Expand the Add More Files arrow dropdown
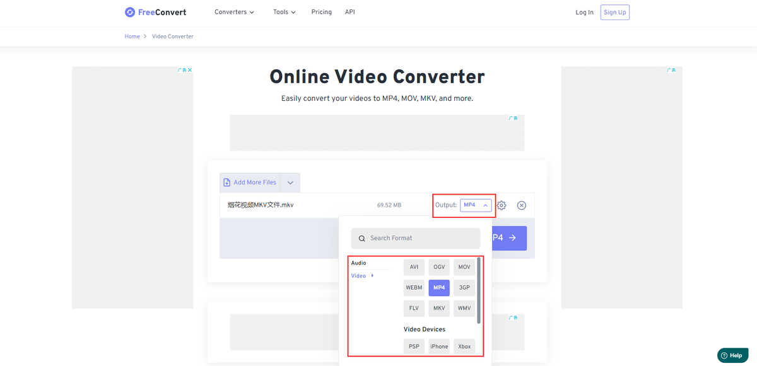 click(290, 183)
